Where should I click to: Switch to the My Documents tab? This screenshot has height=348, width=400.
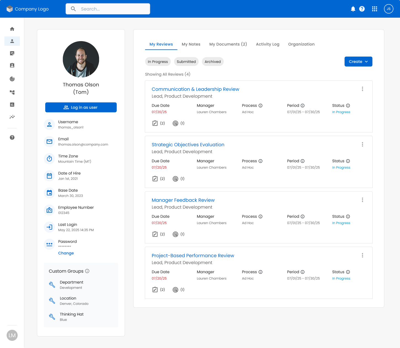coord(228,44)
